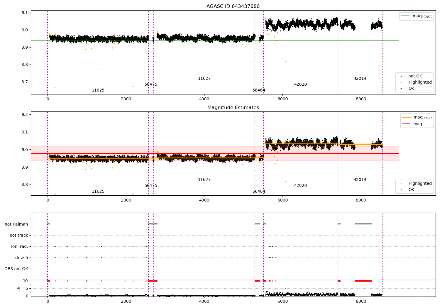Click the 'dr > 5' row label

(x=22, y=258)
